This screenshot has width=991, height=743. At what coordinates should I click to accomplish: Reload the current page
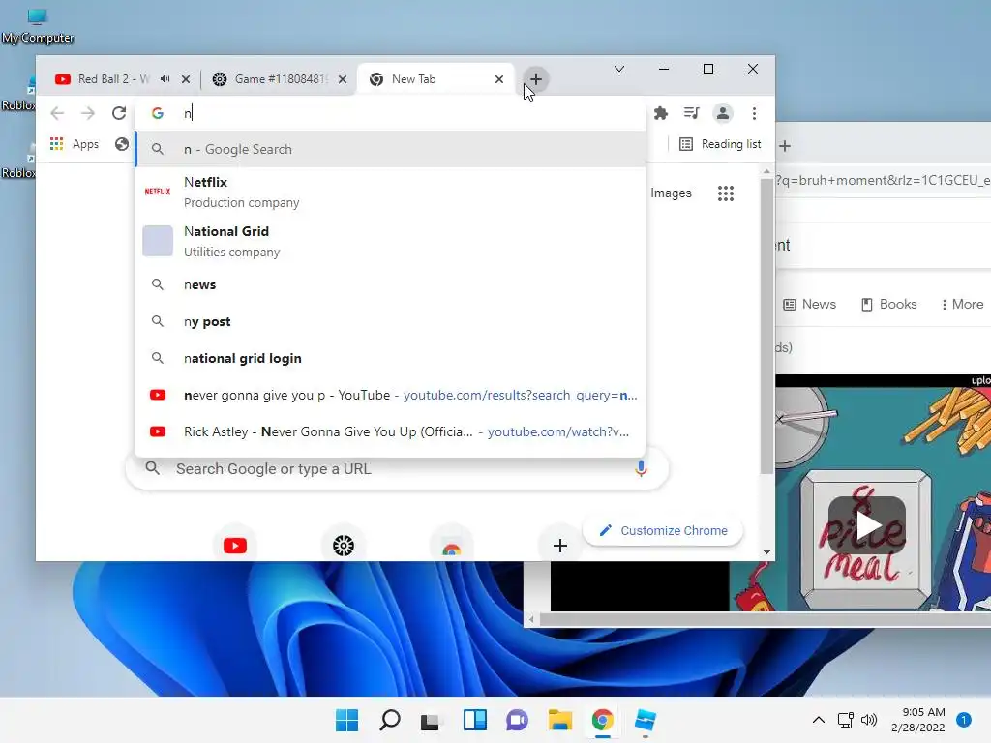point(119,113)
